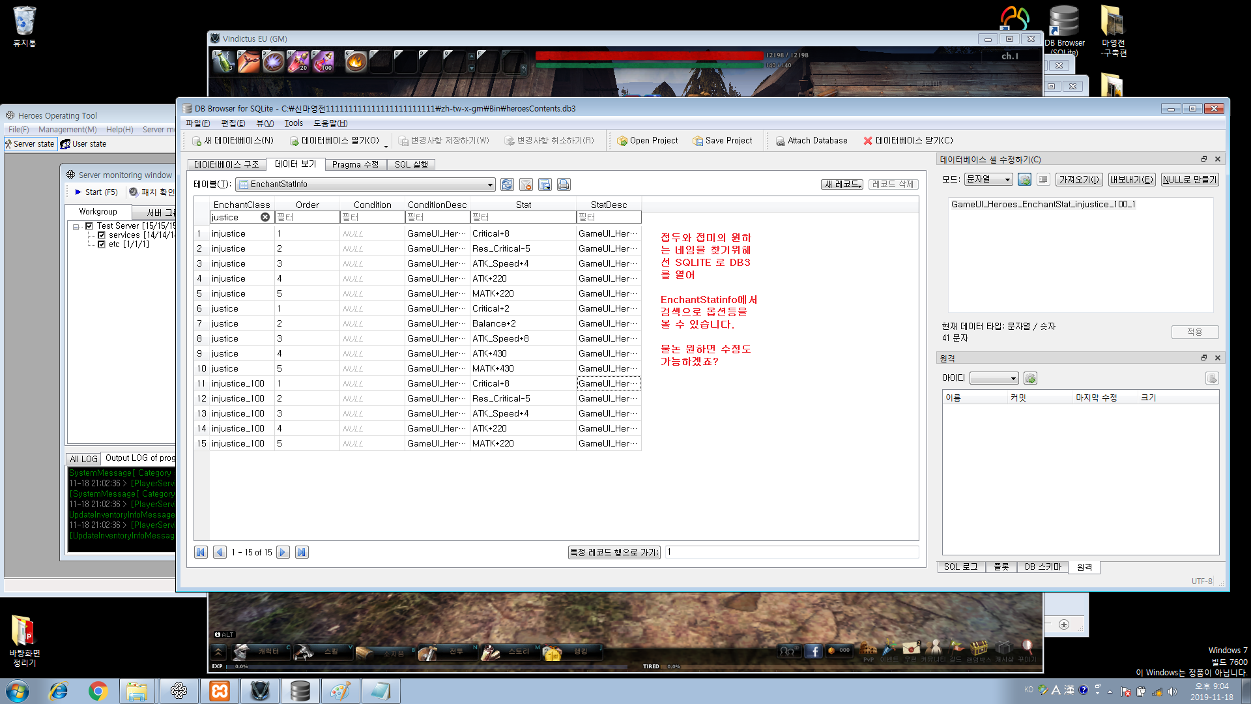1251x704 pixels.
Task: Click the Windows Start button
Action: (x=18, y=691)
